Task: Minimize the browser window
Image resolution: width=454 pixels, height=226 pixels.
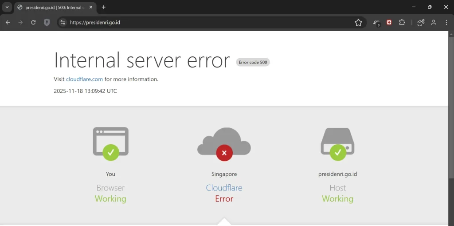Action: [414, 7]
